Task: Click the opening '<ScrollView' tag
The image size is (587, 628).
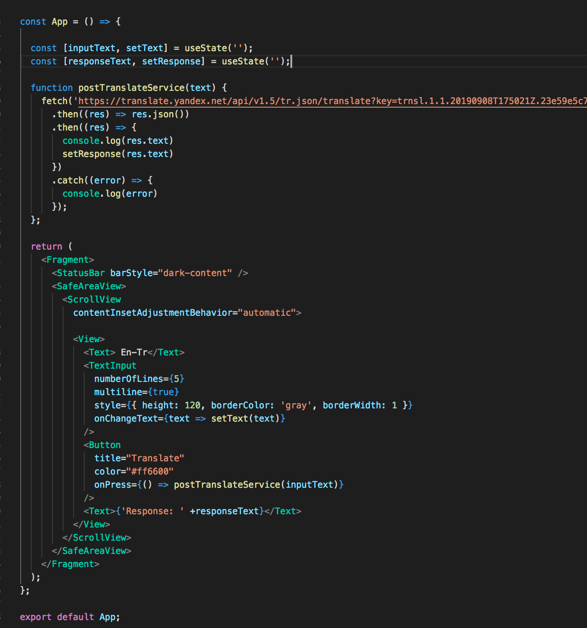Action: [91, 299]
